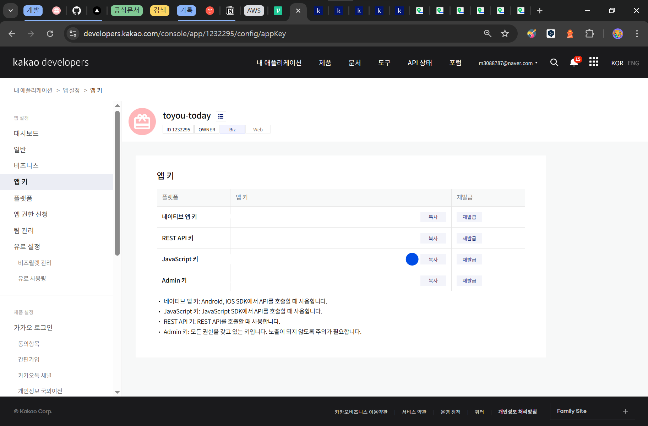The image size is (648, 426).
Task: Open a new browser tab
Action: tap(540, 11)
